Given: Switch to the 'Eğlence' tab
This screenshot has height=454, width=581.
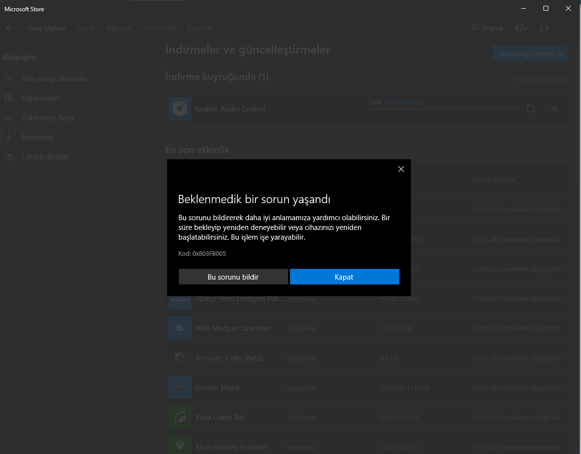Looking at the screenshot, I should [x=118, y=28].
